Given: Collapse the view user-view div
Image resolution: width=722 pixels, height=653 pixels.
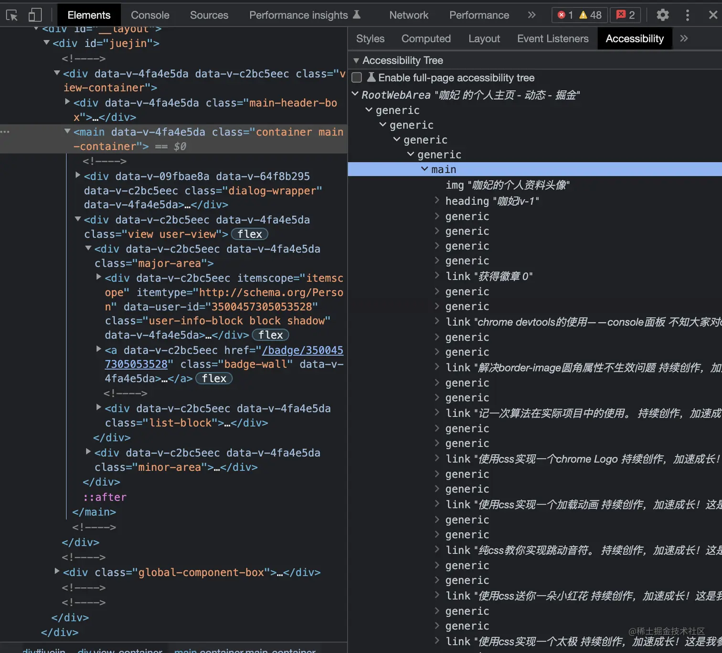Looking at the screenshot, I should pos(78,219).
